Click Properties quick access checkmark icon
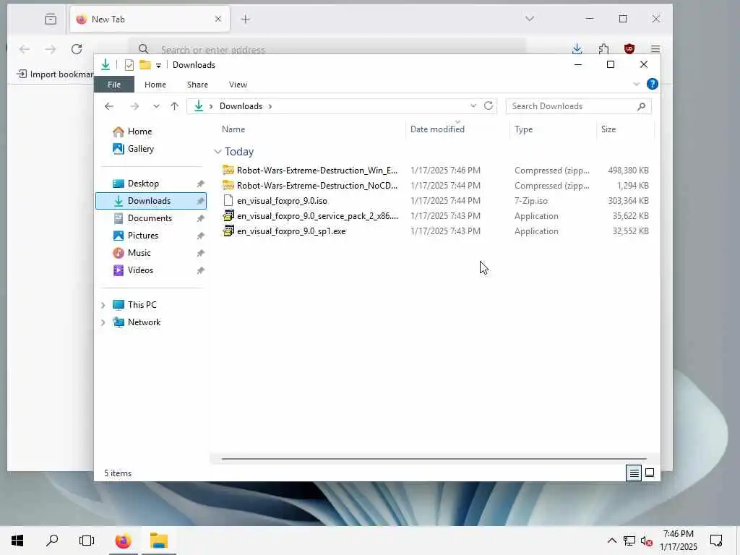Image resolution: width=740 pixels, height=555 pixels. 129,65
